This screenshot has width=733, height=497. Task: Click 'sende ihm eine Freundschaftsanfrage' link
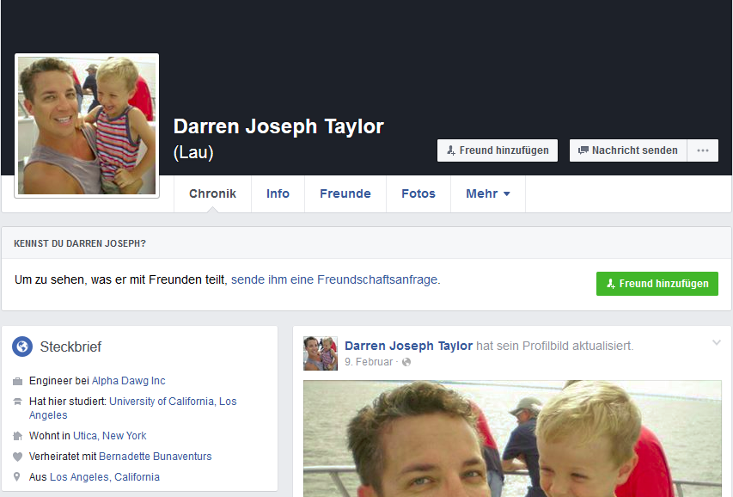(x=335, y=279)
